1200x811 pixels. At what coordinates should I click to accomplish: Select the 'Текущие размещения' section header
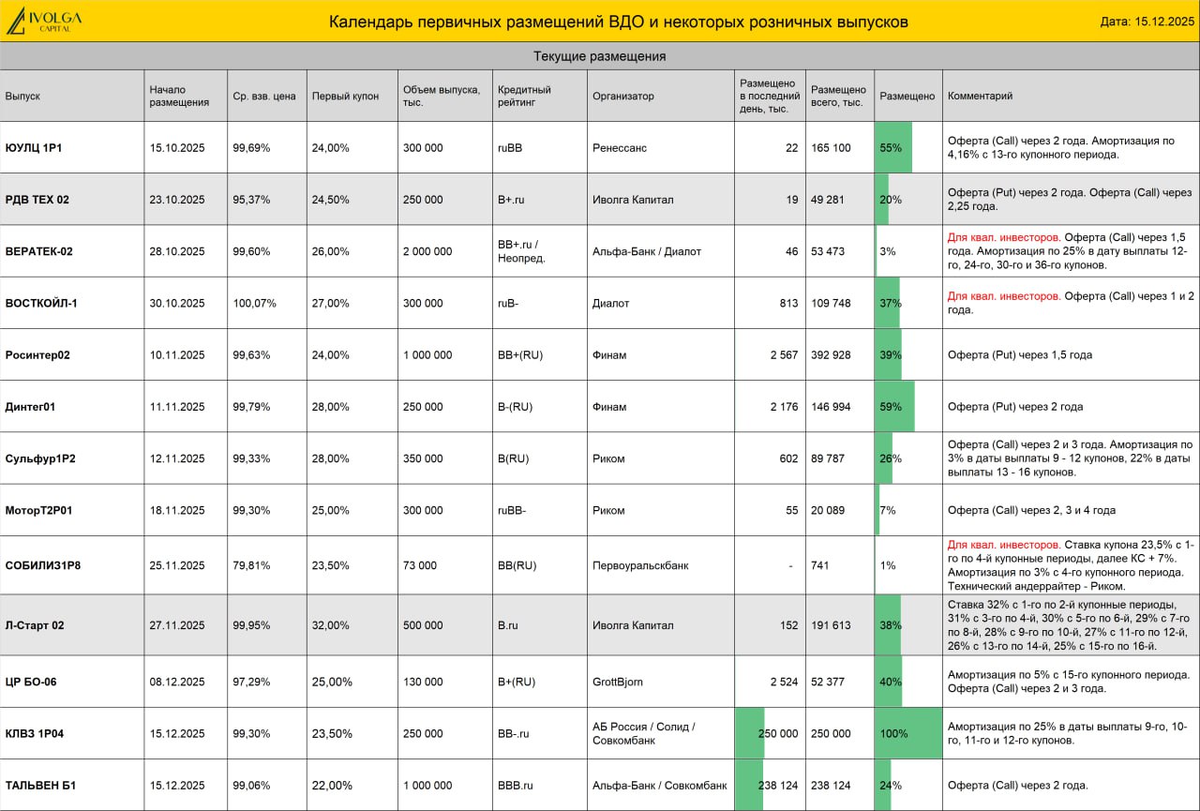tap(600, 56)
